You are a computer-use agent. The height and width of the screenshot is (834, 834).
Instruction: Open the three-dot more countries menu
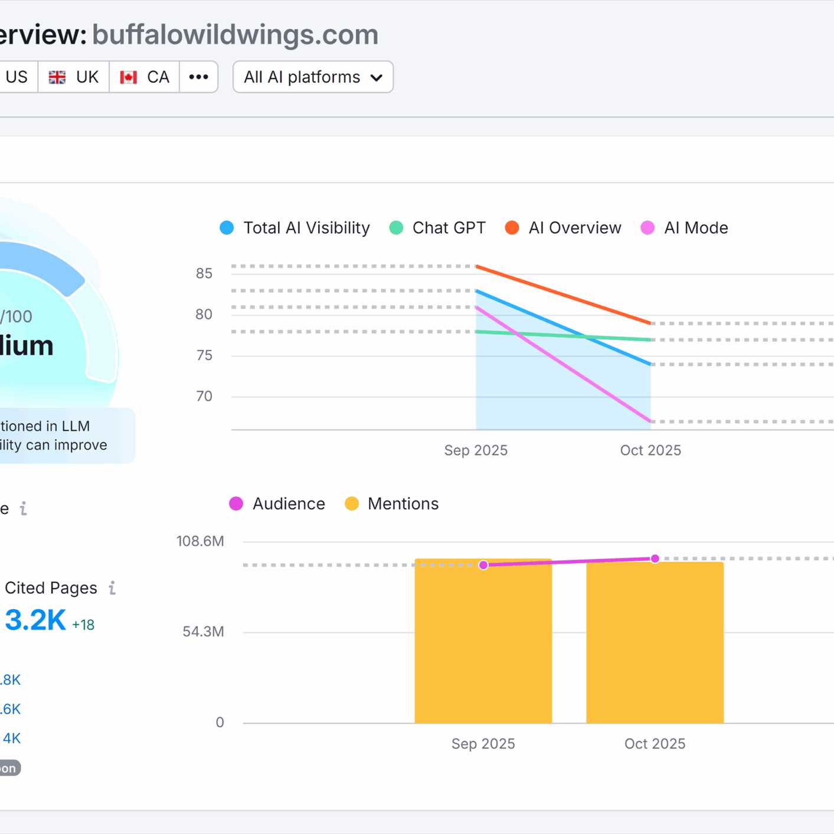coord(198,77)
